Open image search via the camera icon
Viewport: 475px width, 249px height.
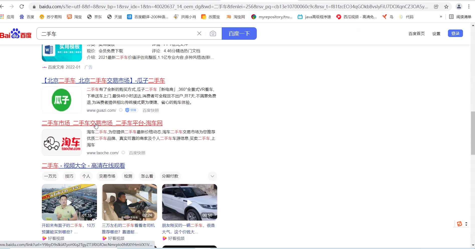[213, 33]
